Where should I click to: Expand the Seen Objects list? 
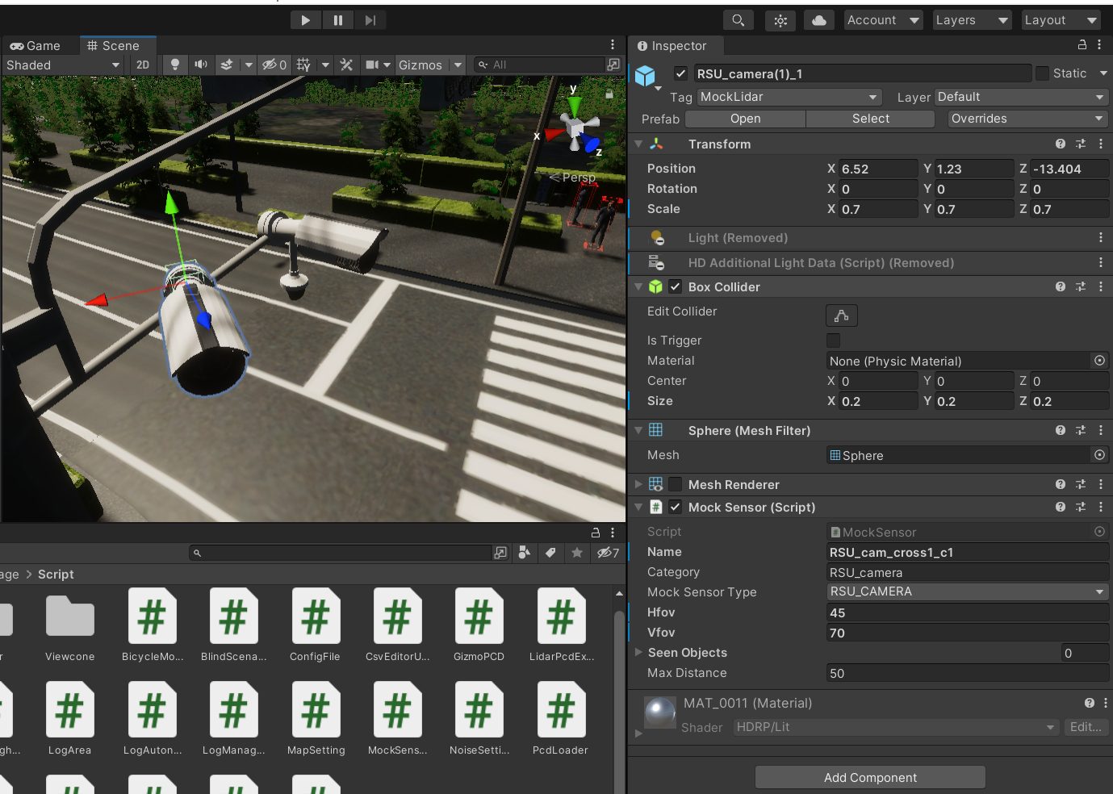[x=640, y=653]
